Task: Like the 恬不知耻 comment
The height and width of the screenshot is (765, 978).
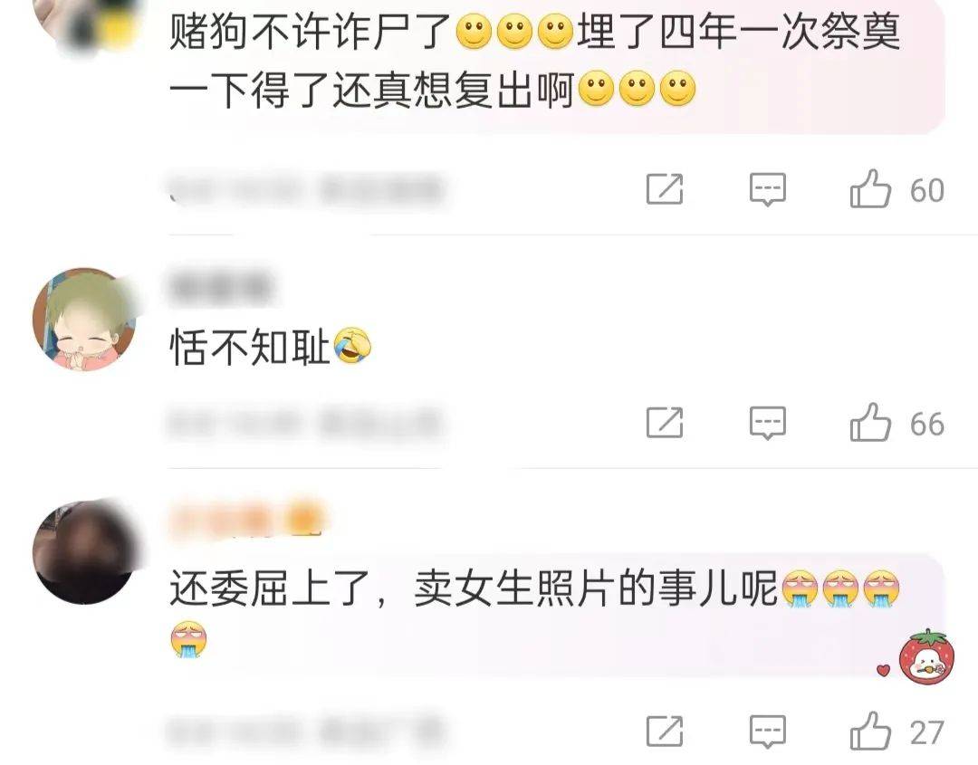Action: [870, 423]
